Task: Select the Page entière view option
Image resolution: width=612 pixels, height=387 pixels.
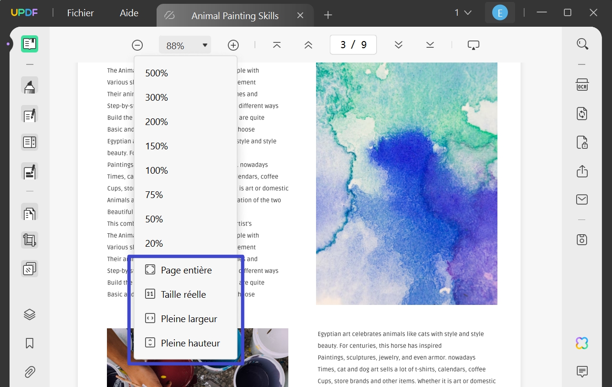Action: click(186, 270)
